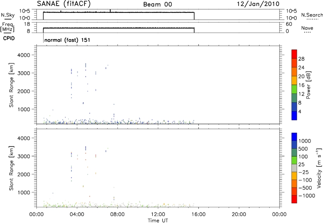Select the Freq. [MHz] axis label

[x=7, y=27]
